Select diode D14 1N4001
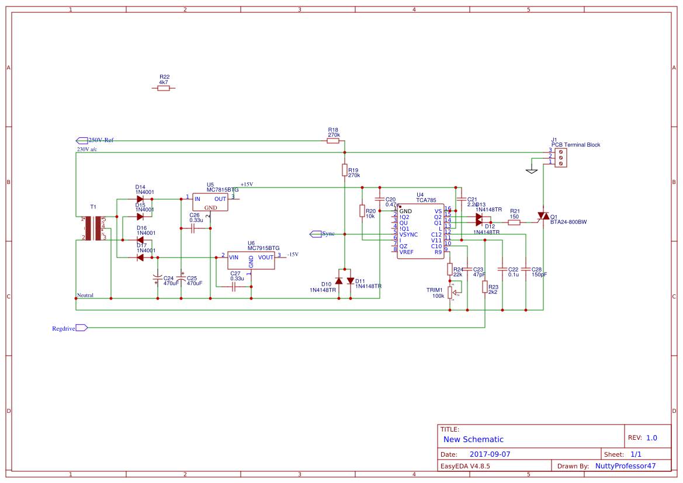The height and width of the screenshot is (483, 683). tap(139, 199)
